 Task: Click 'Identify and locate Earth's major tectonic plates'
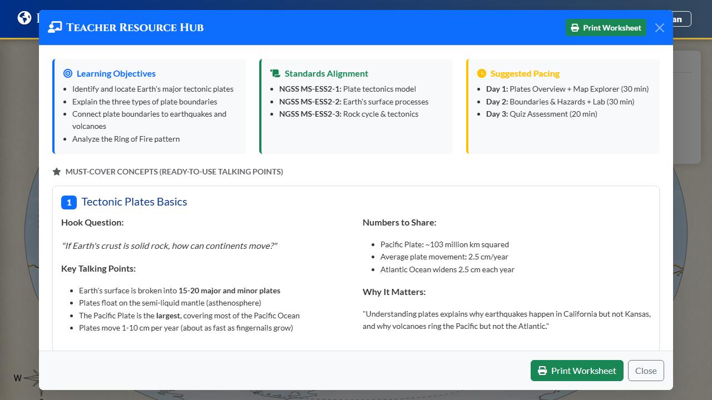[x=153, y=89]
